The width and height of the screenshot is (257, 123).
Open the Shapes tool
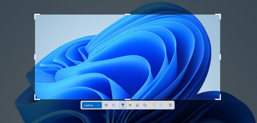point(145,105)
